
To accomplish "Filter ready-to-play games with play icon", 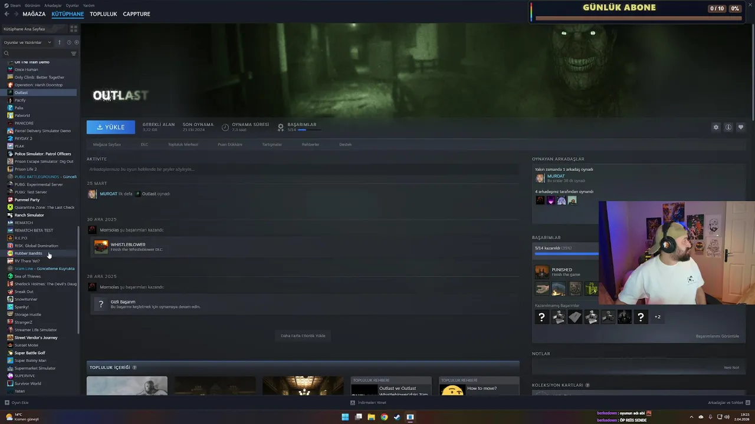I will (76, 42).
